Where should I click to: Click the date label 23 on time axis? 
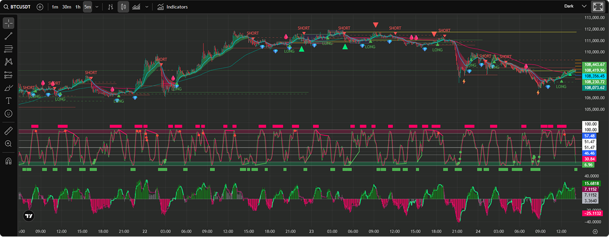click(311, 231)
